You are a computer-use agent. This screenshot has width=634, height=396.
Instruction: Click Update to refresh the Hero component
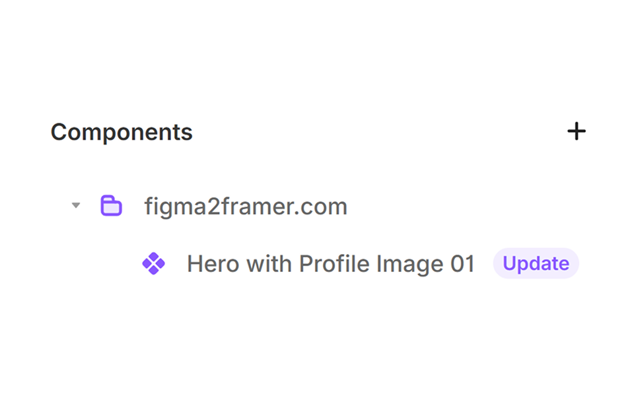pos(536,263)
